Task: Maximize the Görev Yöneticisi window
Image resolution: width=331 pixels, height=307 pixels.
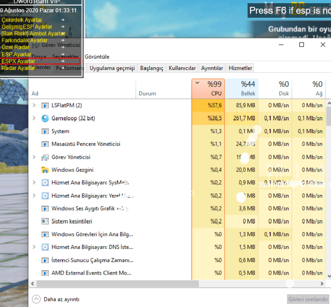Action: coord(302,45)
